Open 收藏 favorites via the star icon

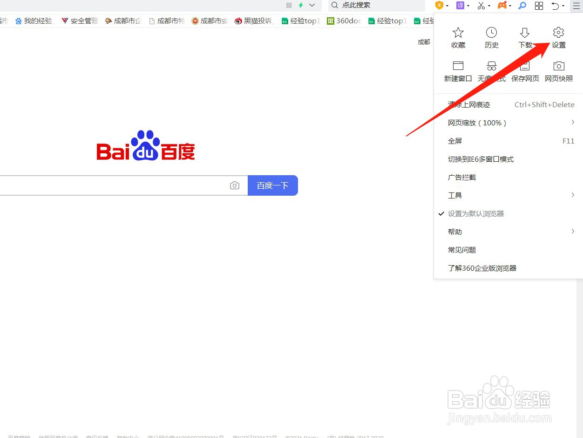458,37
